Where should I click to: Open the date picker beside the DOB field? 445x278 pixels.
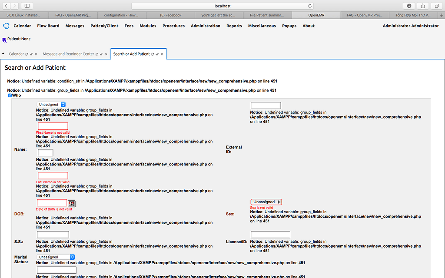71,203
